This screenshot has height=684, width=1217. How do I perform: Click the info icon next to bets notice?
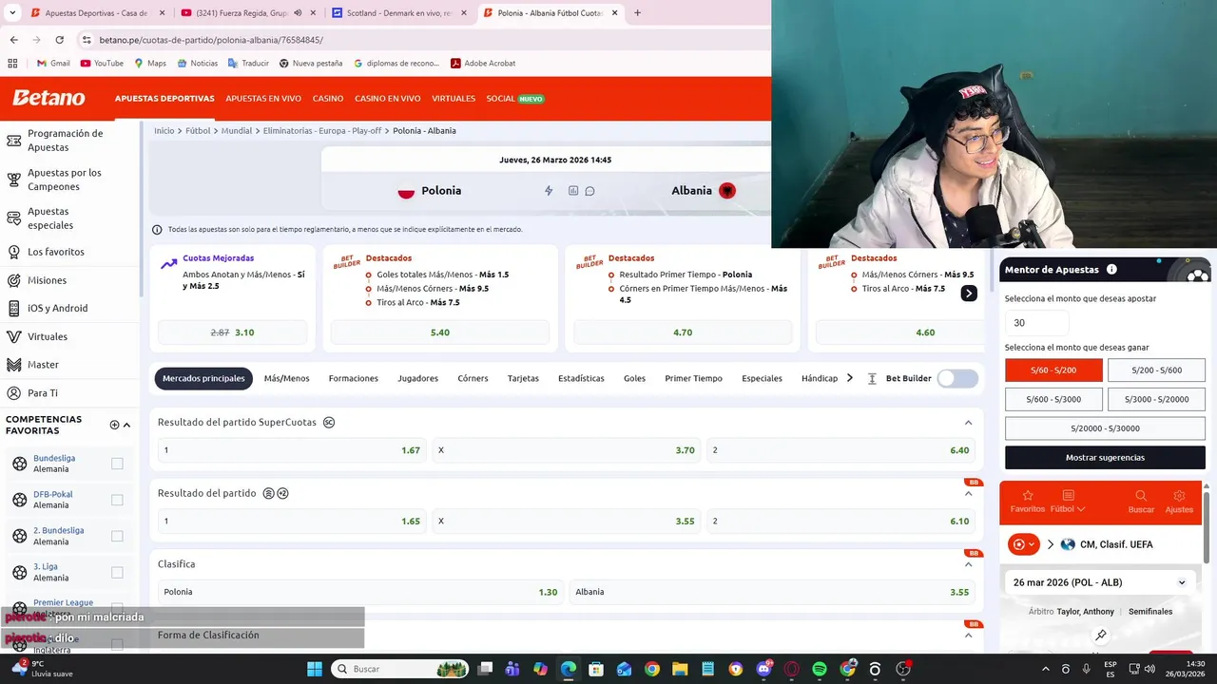[x=157, y=230]
